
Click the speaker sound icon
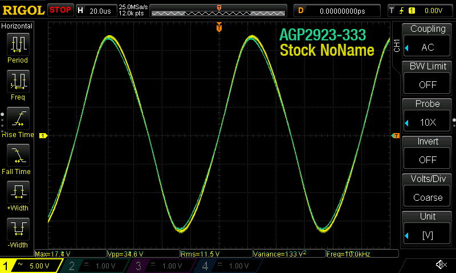(441, 265)
